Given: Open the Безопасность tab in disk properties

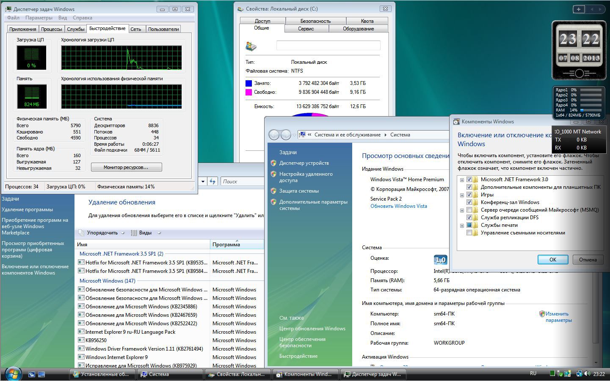Looking at the screenshot, I should [315, 21].
